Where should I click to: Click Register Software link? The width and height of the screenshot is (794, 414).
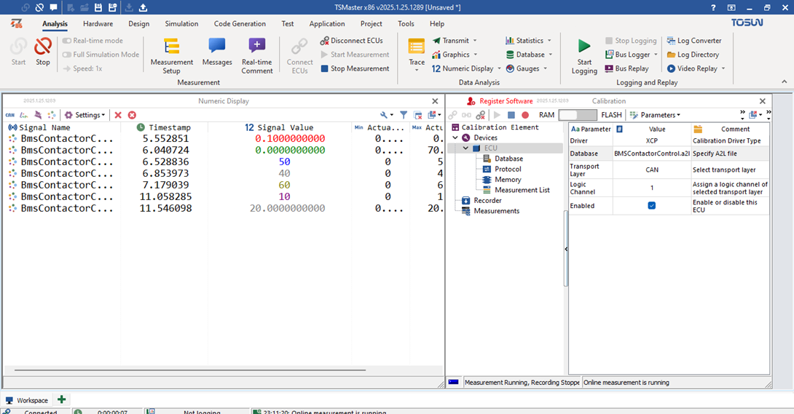click(506, 101)
